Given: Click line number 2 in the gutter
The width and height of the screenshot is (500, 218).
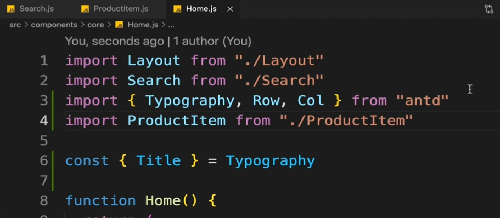Looking at the screenshot, I should pyautogui.click(x=44, y=81).
